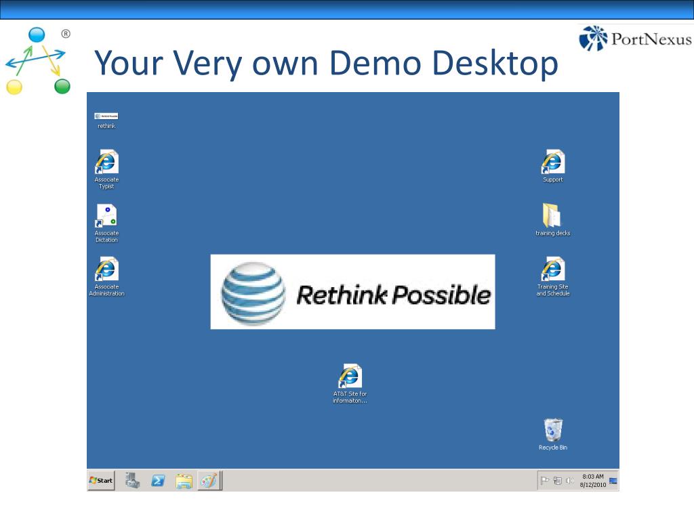Select the 'Associate Typist' icon label
The width and height of the screenshot is (694, 520).
[106, 183]
